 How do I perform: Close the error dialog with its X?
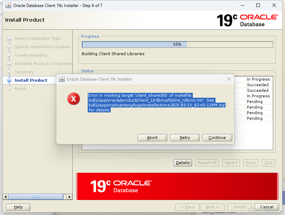pyautogui.click(x=229, y=79)
